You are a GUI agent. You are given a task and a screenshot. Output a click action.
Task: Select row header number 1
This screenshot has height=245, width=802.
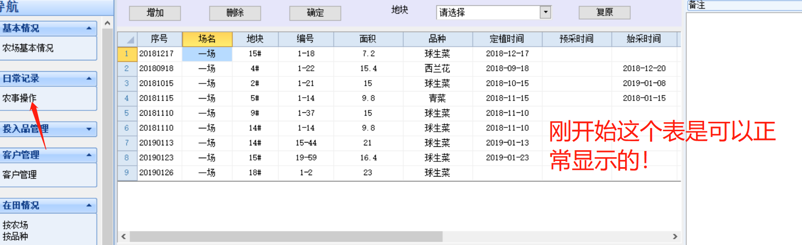click(127, 54)
